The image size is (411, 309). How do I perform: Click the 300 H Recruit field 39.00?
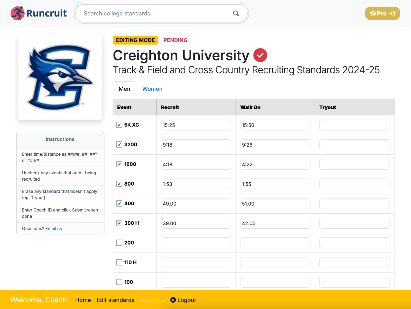coord(196,223)
